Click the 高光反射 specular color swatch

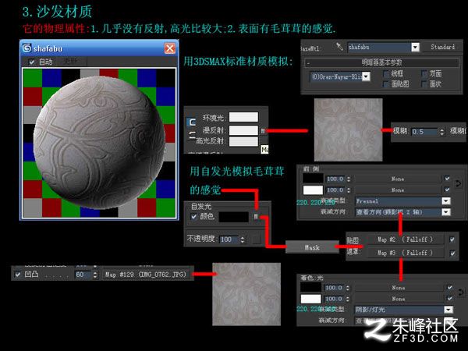click(243, 141)
